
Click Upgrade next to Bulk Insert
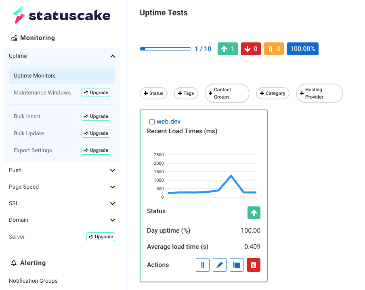(x=96, y=116)
